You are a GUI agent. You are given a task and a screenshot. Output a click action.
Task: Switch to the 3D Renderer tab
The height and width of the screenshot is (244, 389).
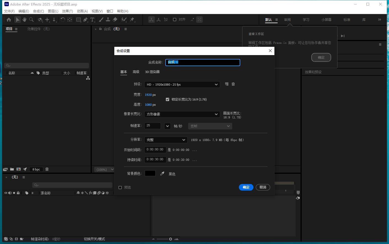tap(152, 72)
